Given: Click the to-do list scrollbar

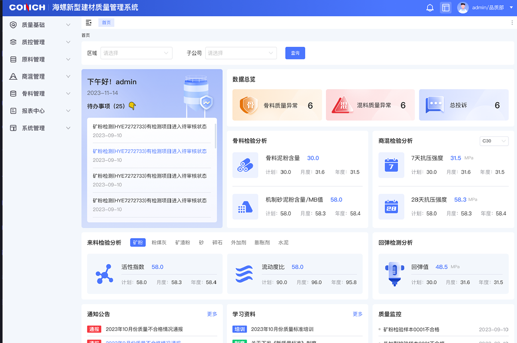Looking at the screenshot, I should coord(215,135).
